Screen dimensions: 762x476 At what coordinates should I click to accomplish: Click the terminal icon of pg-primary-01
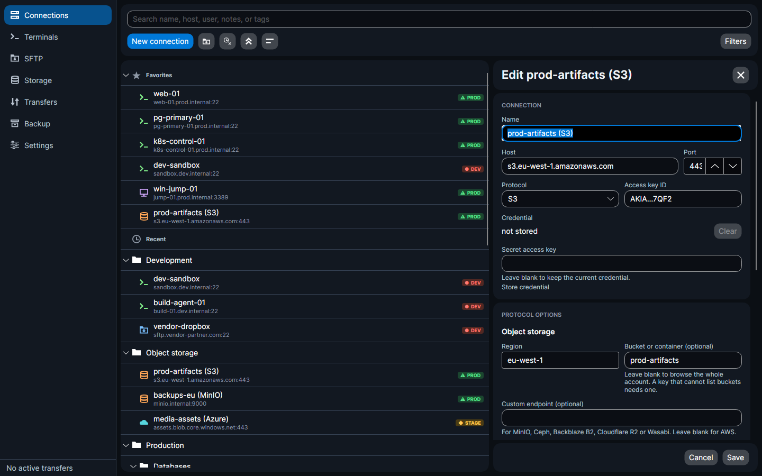[143, 121]
